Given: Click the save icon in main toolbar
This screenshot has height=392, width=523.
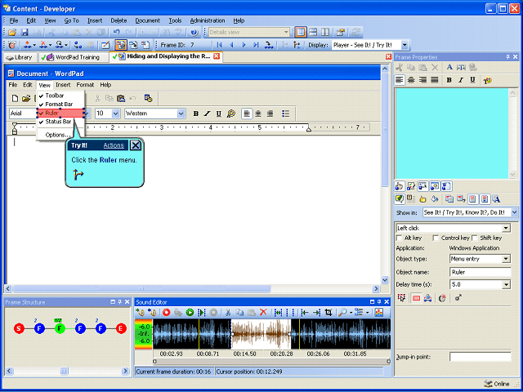Looking at the screenshot, I should pos(25,33).
